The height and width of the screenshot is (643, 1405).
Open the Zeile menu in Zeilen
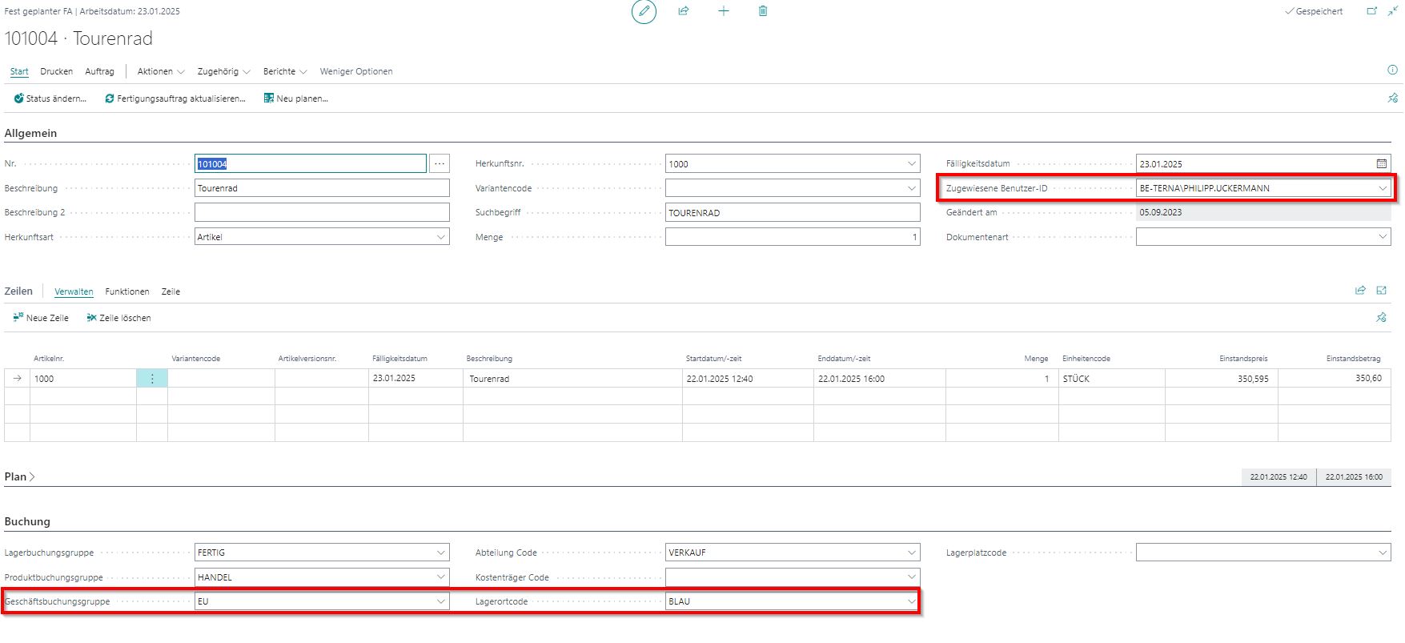[x=171, y=291]
